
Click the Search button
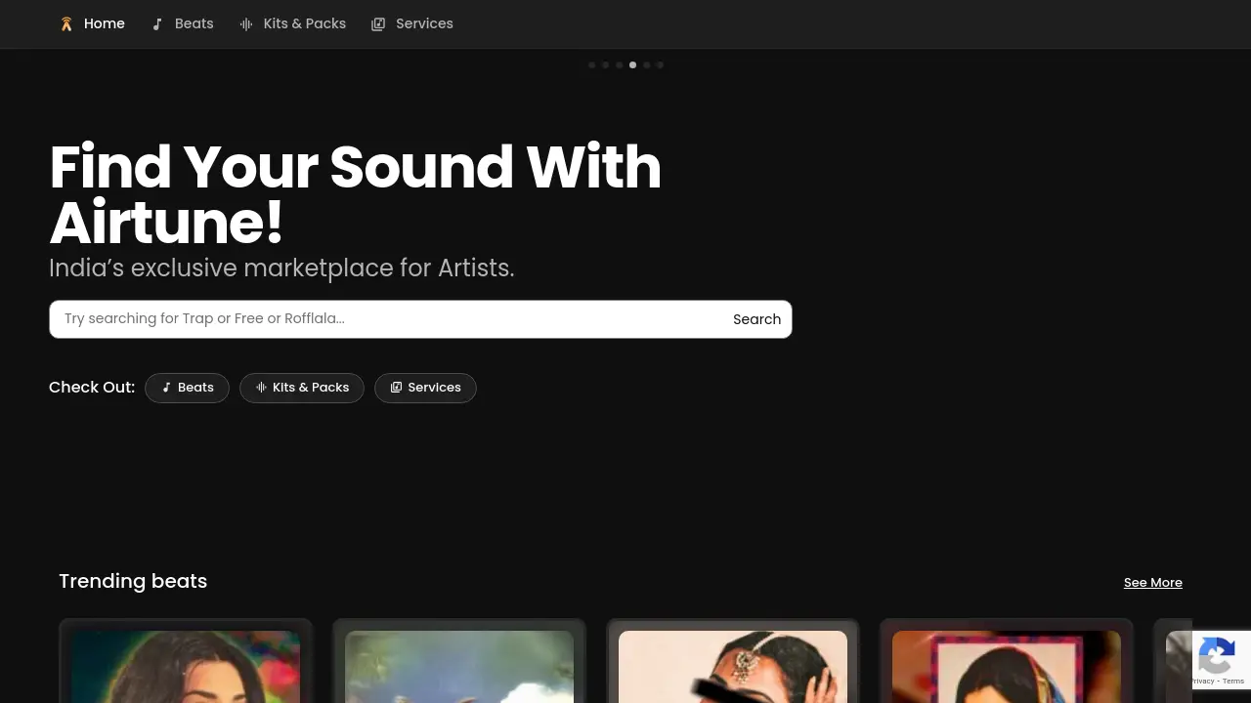(x=756, y=318)
